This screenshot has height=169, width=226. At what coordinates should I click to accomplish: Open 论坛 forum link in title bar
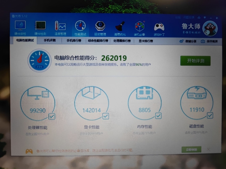[178, 17]
